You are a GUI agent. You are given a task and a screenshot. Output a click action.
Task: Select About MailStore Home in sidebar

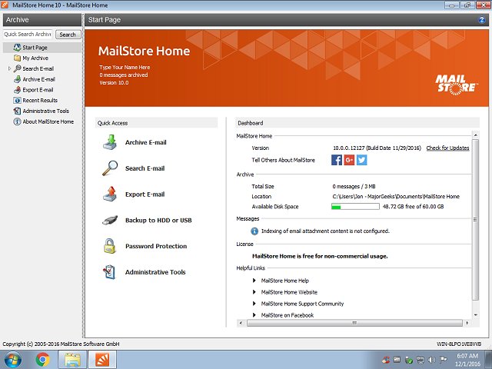[48, 121]
